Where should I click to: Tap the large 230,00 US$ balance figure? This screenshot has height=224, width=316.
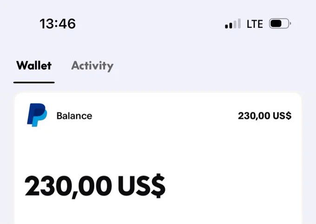(95, 187)
